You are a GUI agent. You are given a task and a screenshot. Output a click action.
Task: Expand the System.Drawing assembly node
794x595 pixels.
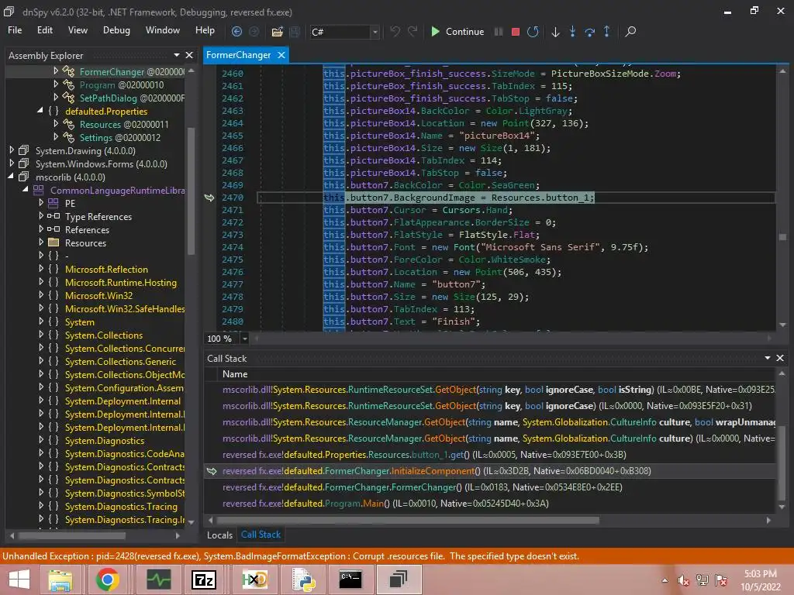click(x=12, y=150)
